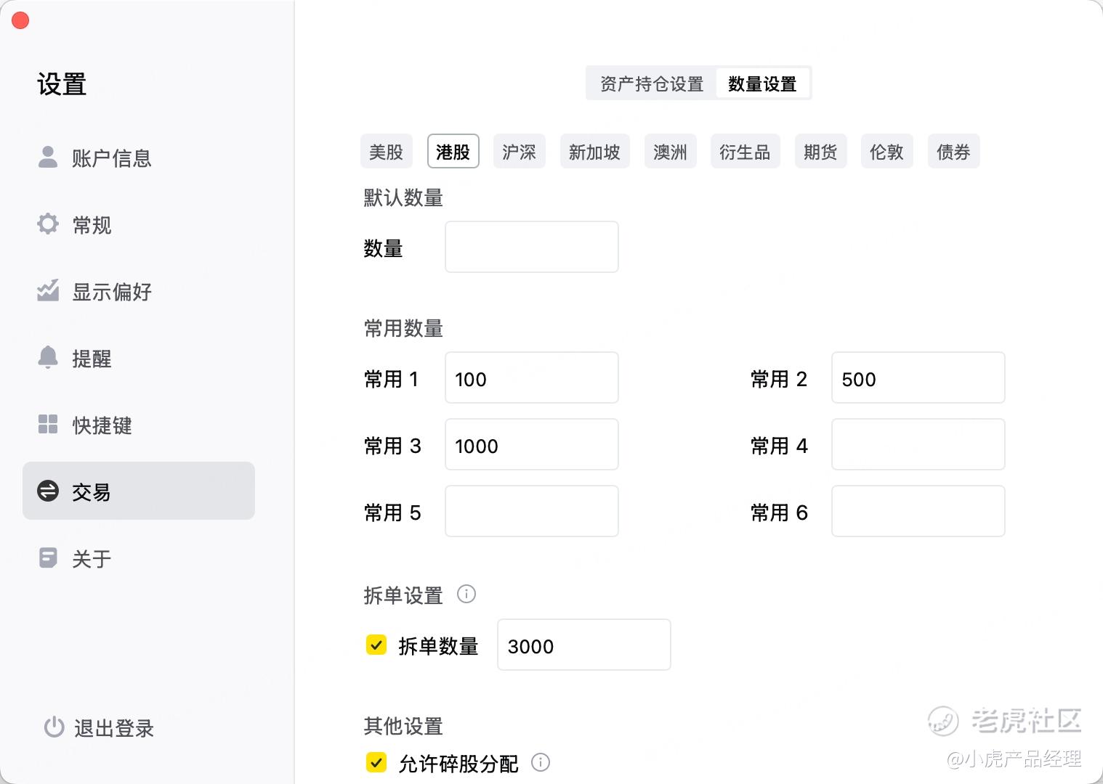1103x784 pixels.
Task: Click the account info person icon
Action: [x=48, y=157]
